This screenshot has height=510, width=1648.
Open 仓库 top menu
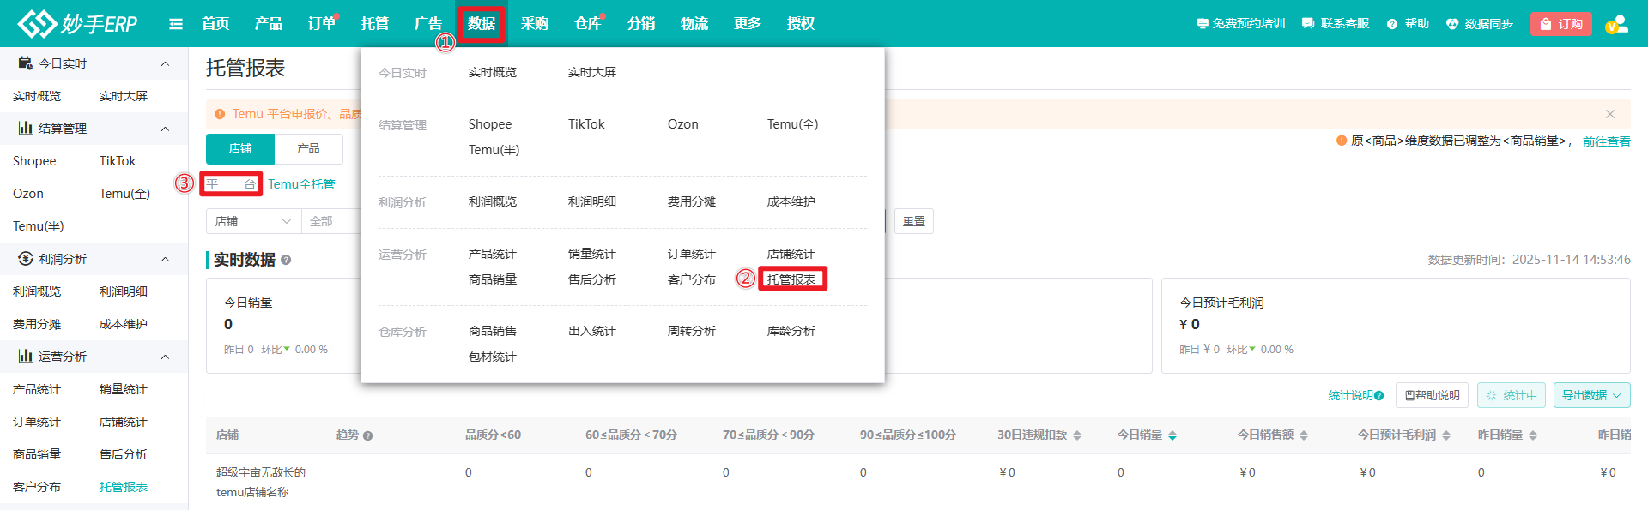(x=588, y=24)
